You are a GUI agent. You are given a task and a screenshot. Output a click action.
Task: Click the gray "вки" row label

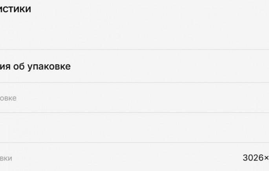(x=6, y=158)
